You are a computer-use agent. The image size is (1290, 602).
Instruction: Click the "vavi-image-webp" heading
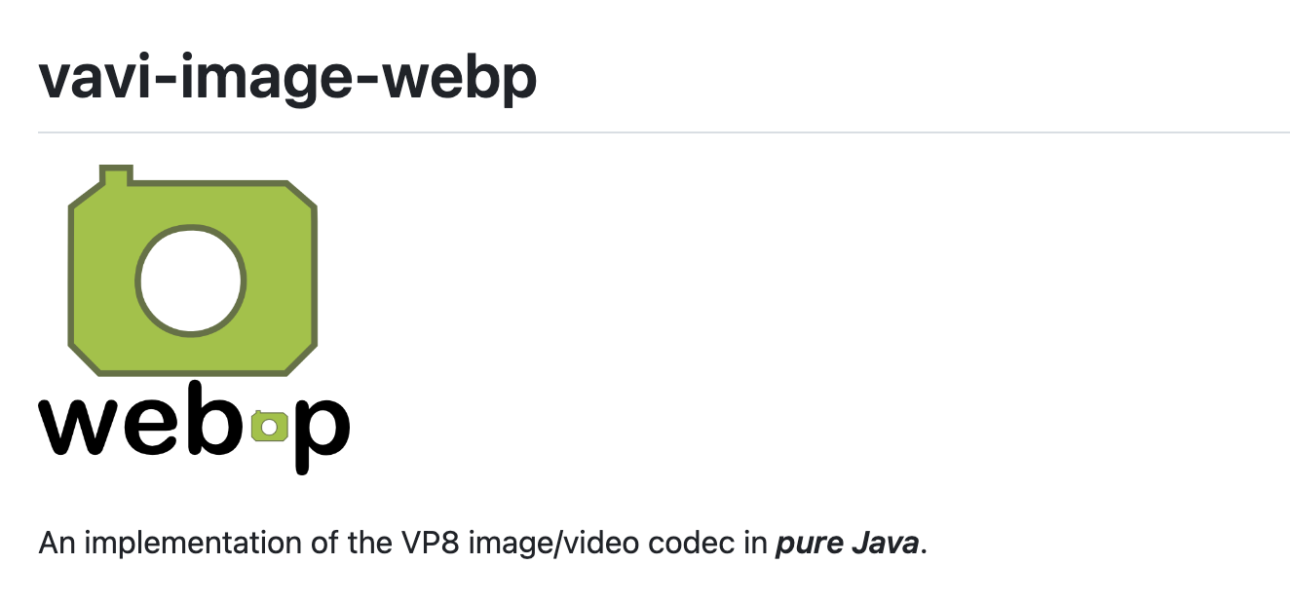(x=287, y=78)
